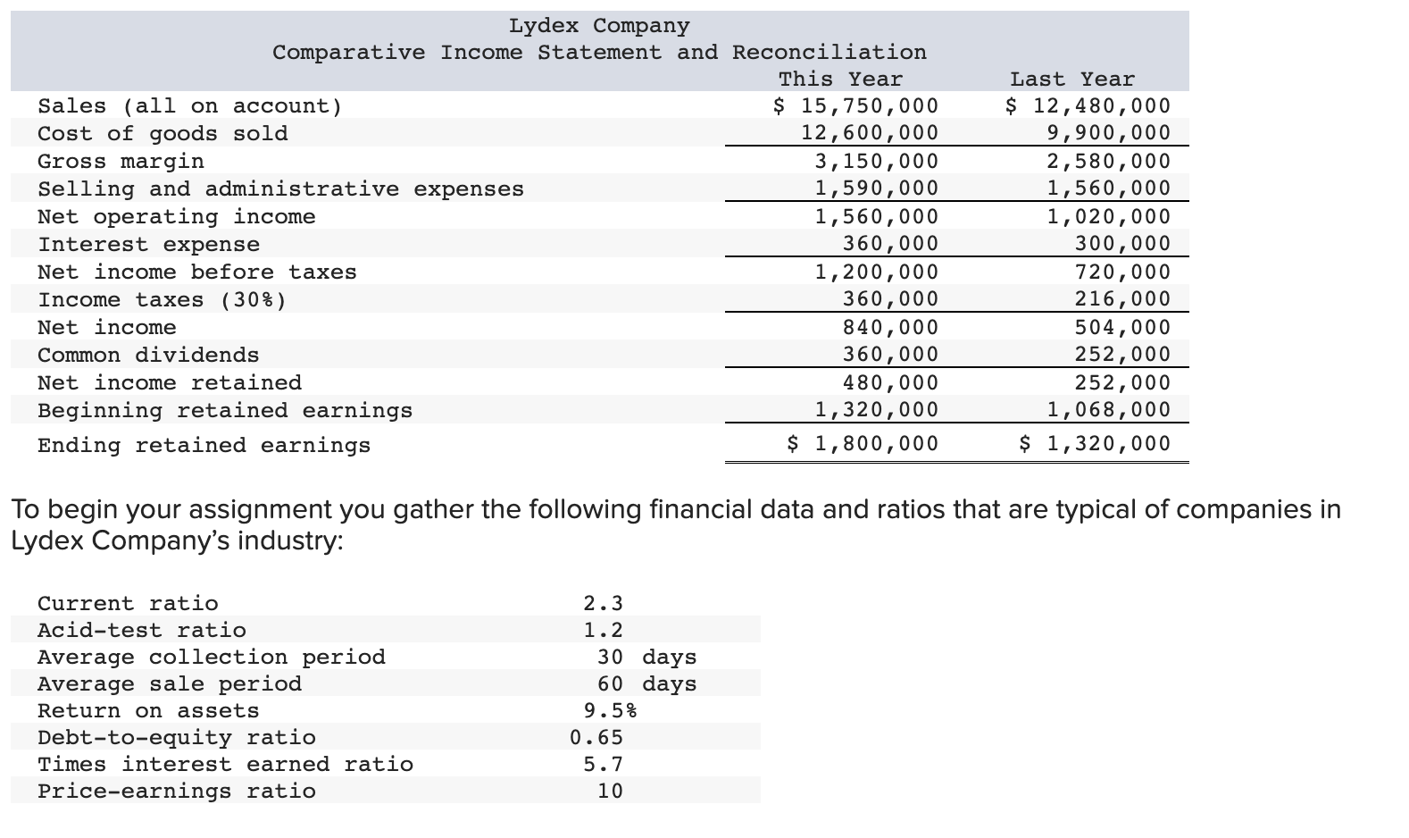Select the 'Interest expense' row label
This screenshot has width=1409, height=838.
tap(148, 244)
